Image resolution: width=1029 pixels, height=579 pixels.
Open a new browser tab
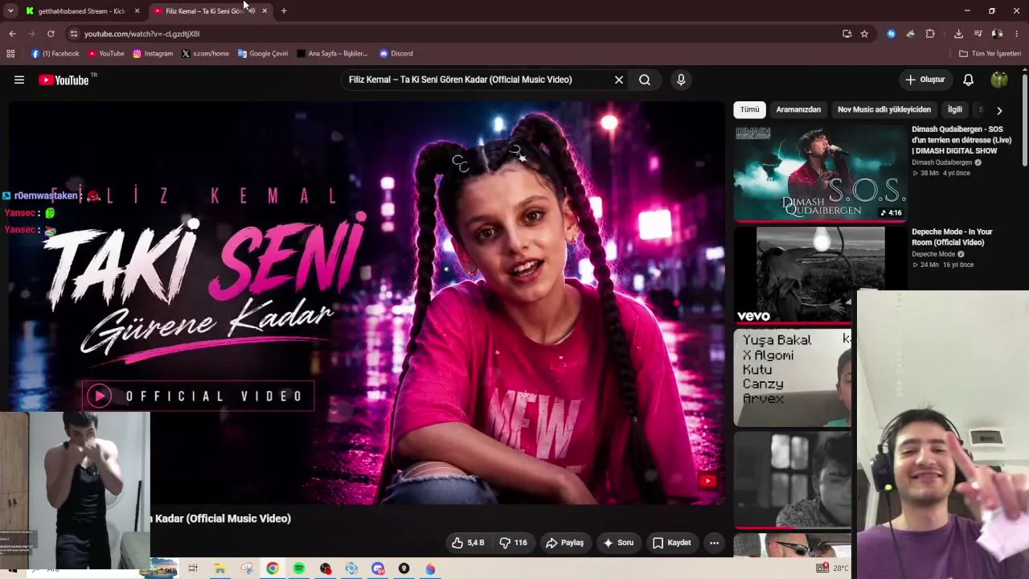point(284,11)
